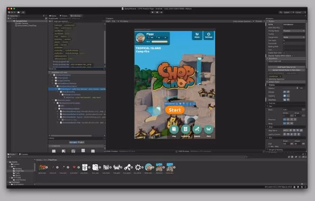Click the Map round button in preview
315x201 pixels.
pyautogui.click(x=174, y=130)
